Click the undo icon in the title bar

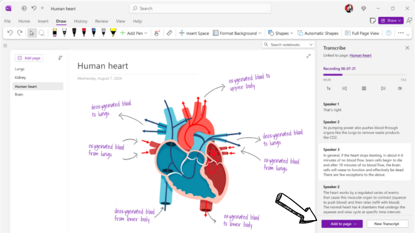click(x=34, y=8)
